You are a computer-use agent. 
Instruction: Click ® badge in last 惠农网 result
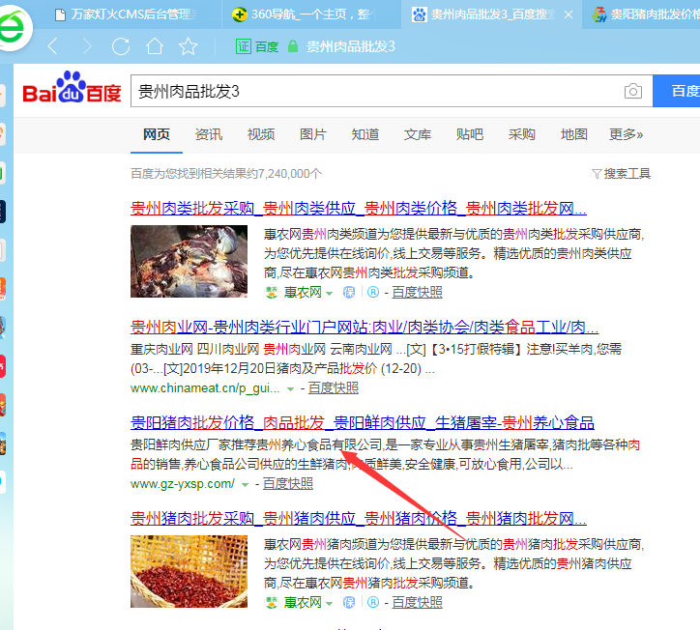373,603
